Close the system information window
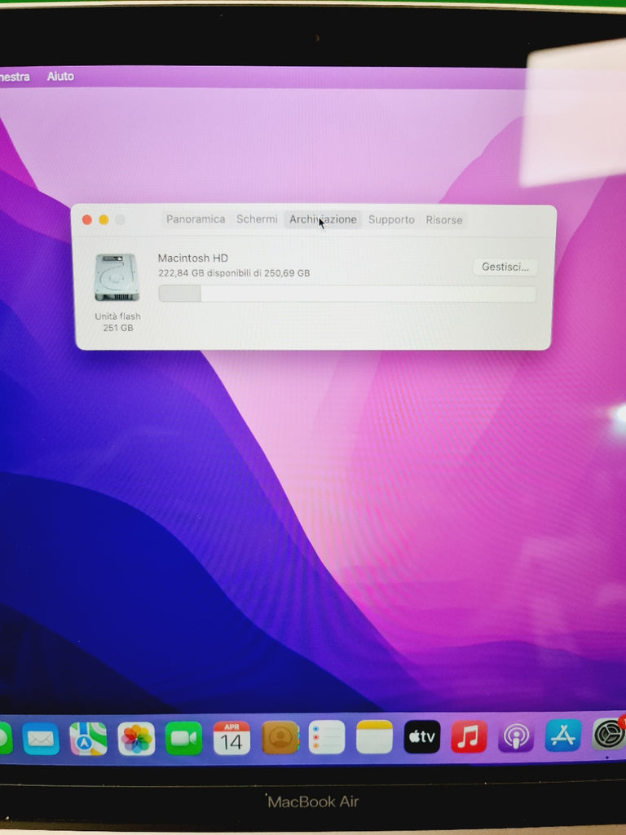 (x=86, y=219)
